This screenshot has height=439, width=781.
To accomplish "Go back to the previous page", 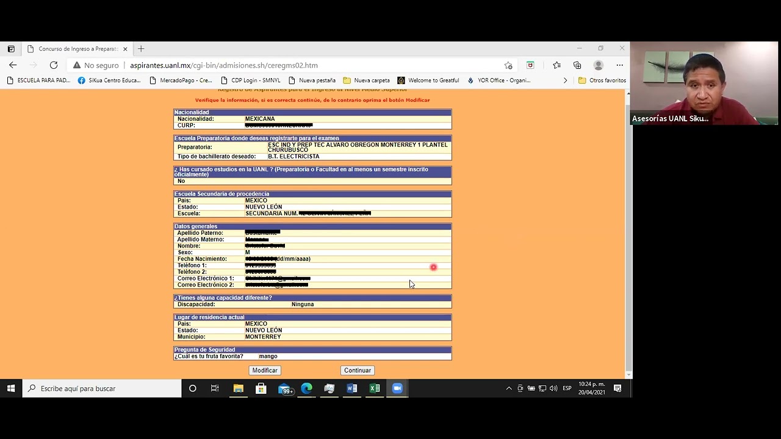I will click(13, 65).
